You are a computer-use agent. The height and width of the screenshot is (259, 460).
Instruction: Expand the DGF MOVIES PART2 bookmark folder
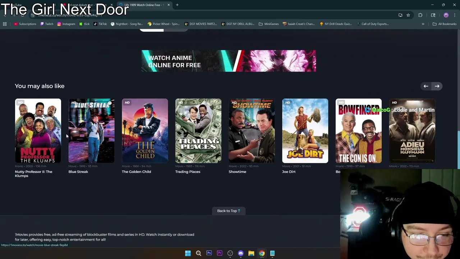[201, 24]
